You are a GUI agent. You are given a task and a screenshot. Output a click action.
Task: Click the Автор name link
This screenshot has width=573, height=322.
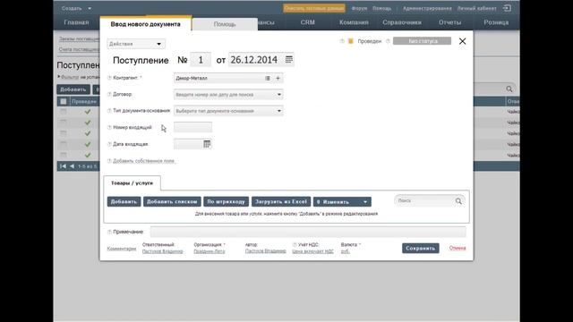pyautogui.click(x=266, y=251)
